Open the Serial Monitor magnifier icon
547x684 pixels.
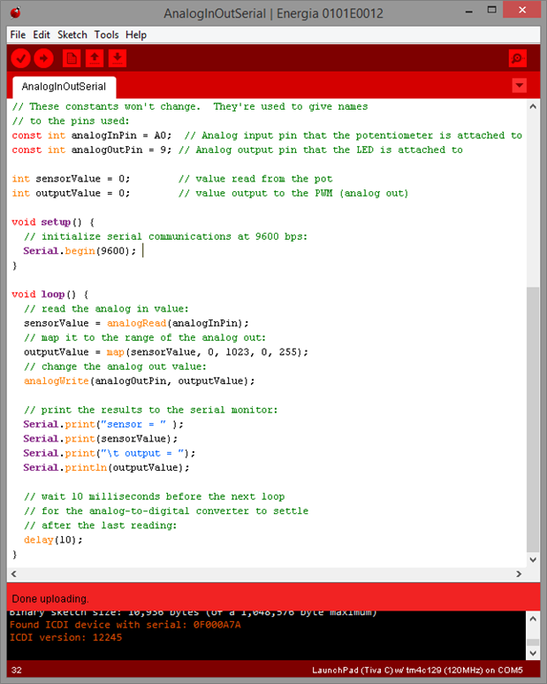[517, 58]
